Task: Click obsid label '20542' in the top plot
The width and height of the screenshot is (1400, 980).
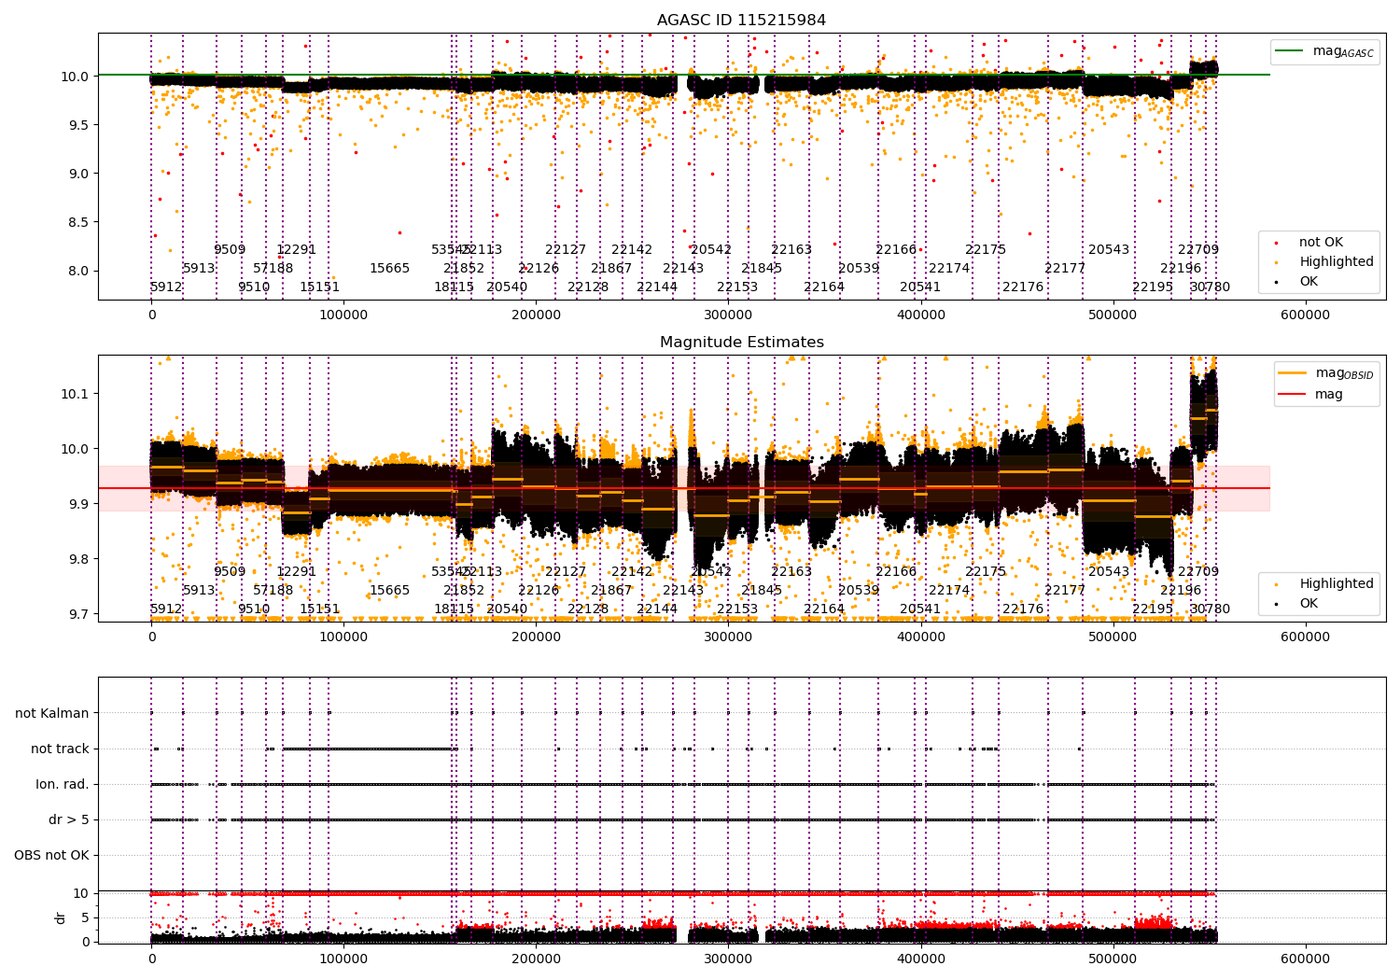Action: coord(711,250)
